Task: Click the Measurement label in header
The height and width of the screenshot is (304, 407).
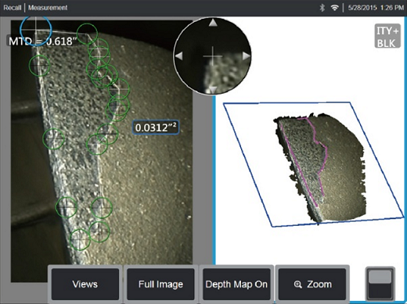Action: pyautogui.click(x=48, y=8)
